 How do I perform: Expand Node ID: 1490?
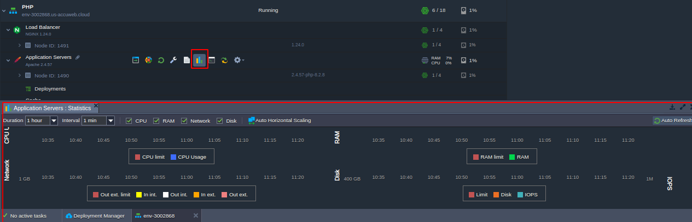20,75
